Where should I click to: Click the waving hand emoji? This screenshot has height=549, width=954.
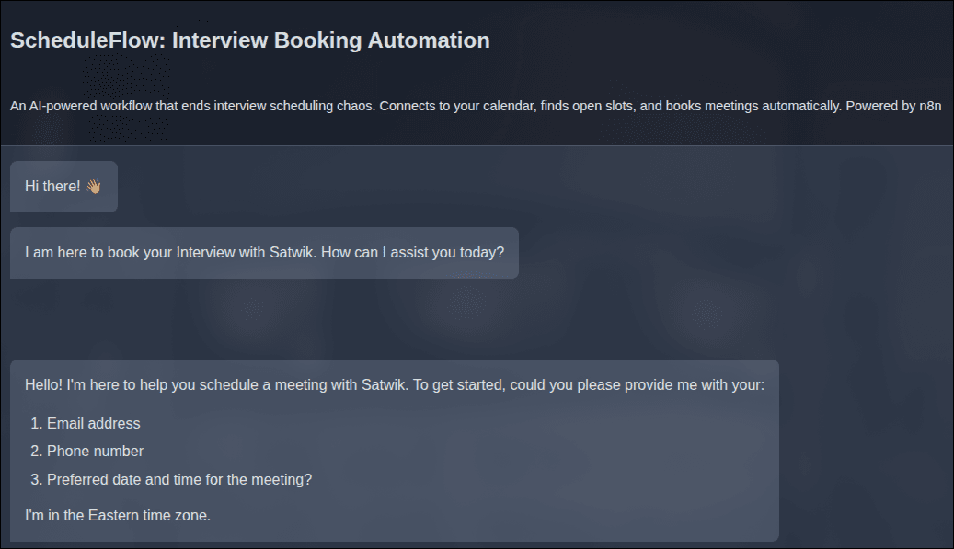[93, 187]
